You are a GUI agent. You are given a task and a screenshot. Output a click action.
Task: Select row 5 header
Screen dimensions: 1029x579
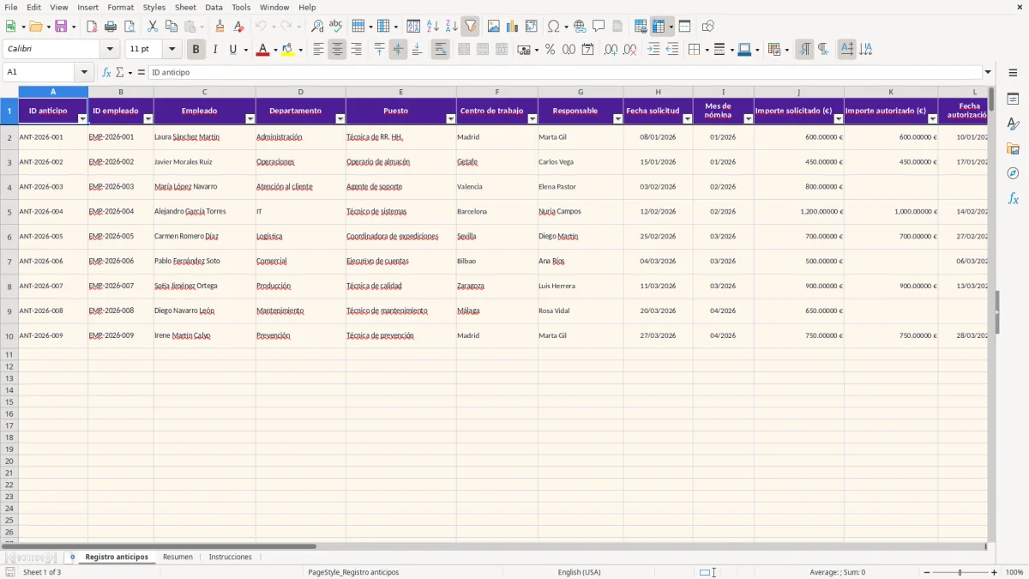click(x=9, y=212)
